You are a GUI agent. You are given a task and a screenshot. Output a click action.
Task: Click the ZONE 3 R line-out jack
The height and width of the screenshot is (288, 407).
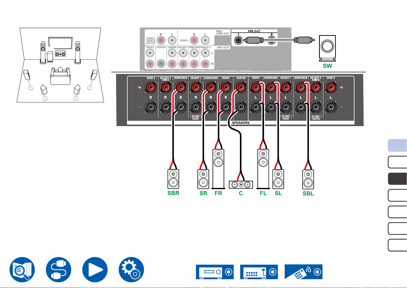(x=194, y=40)
